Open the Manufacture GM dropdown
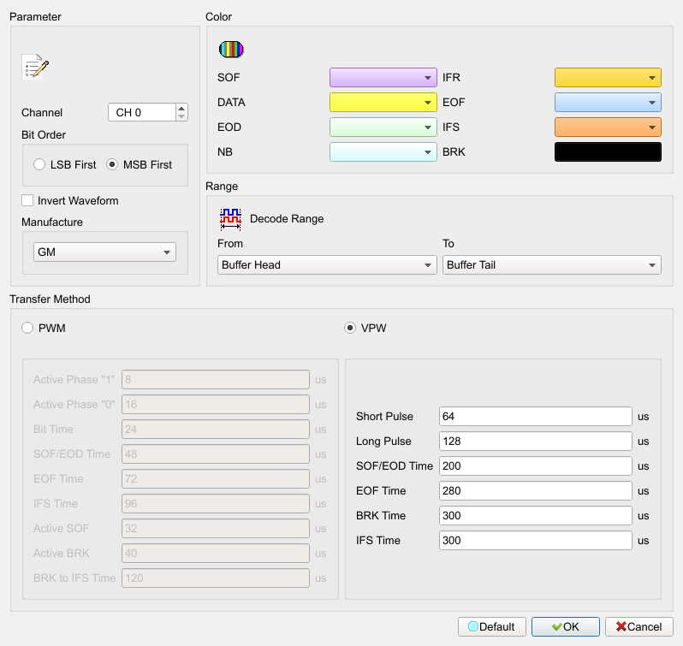 (104, 252)
